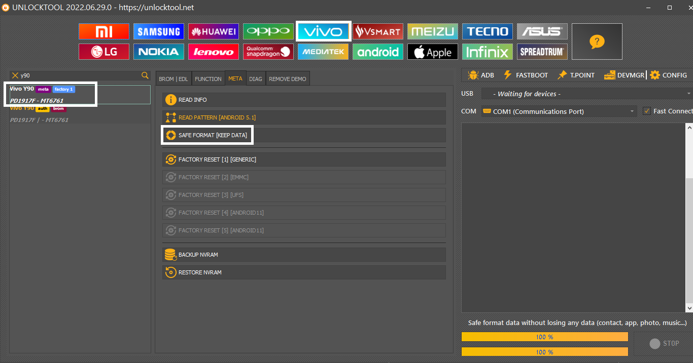Click inside the log output area
Viewport: 693px width, 363px height.
[x=573, y=218]
